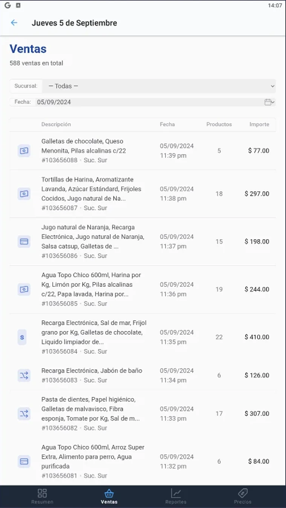The image size is (286, 508).
Task: Click the Descripción column header
Action: click(x=56, y=125)
